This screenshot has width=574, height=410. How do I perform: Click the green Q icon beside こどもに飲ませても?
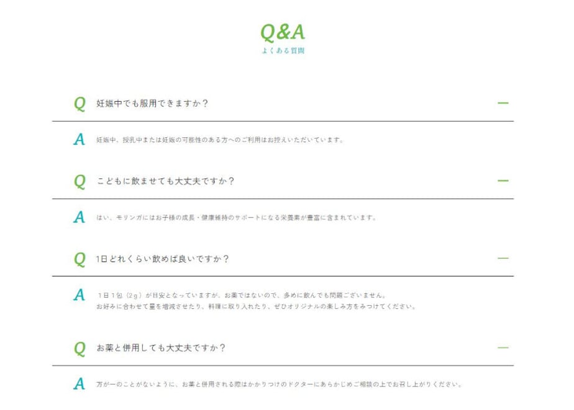click(x=80, y=181)
